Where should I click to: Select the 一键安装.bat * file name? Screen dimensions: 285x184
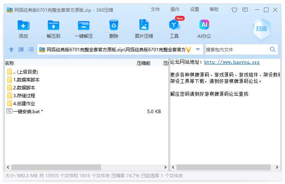(28, 112)
